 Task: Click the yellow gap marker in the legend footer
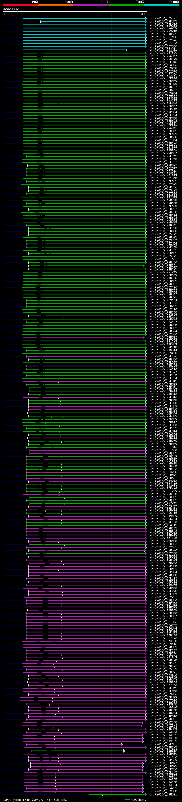point(23,799)
